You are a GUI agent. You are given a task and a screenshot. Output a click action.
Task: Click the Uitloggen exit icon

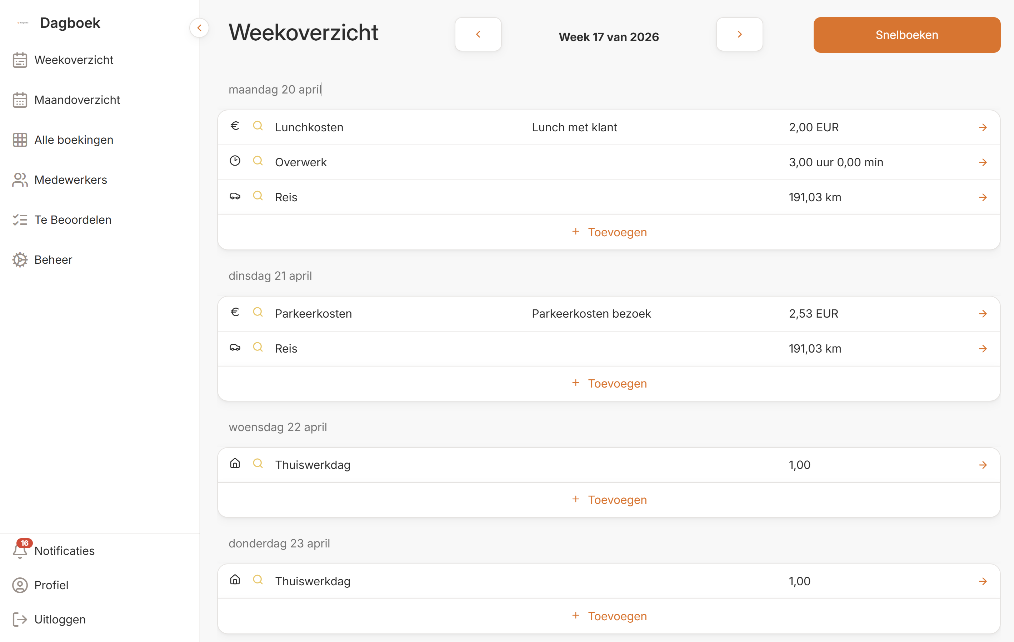(x=20, y=620)
